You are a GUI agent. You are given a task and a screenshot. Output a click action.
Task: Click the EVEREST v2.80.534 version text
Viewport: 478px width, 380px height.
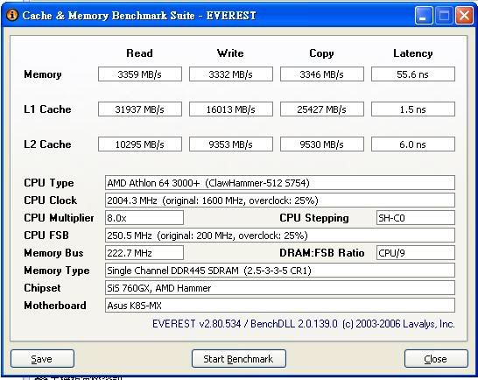tap(304, 324)
